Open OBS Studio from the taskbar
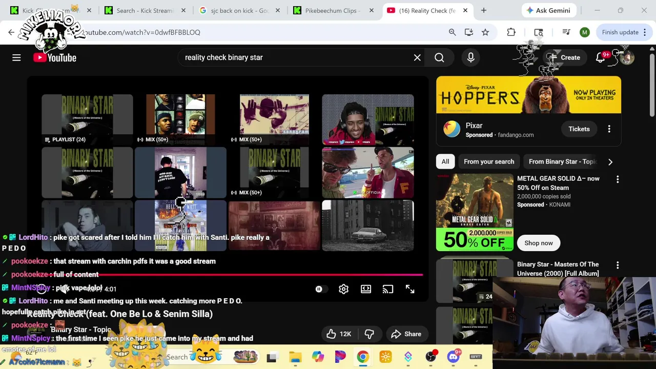The width and height of the screenshot is (656, 369). (430, 357)
